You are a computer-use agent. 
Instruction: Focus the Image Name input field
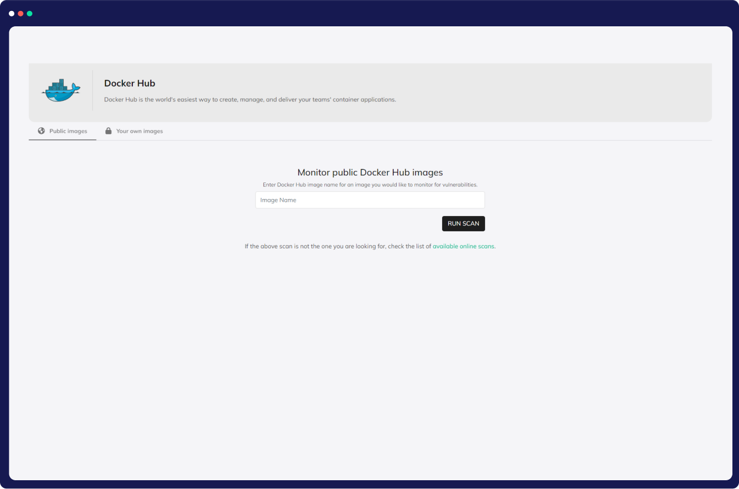click(x=370, y=200)
